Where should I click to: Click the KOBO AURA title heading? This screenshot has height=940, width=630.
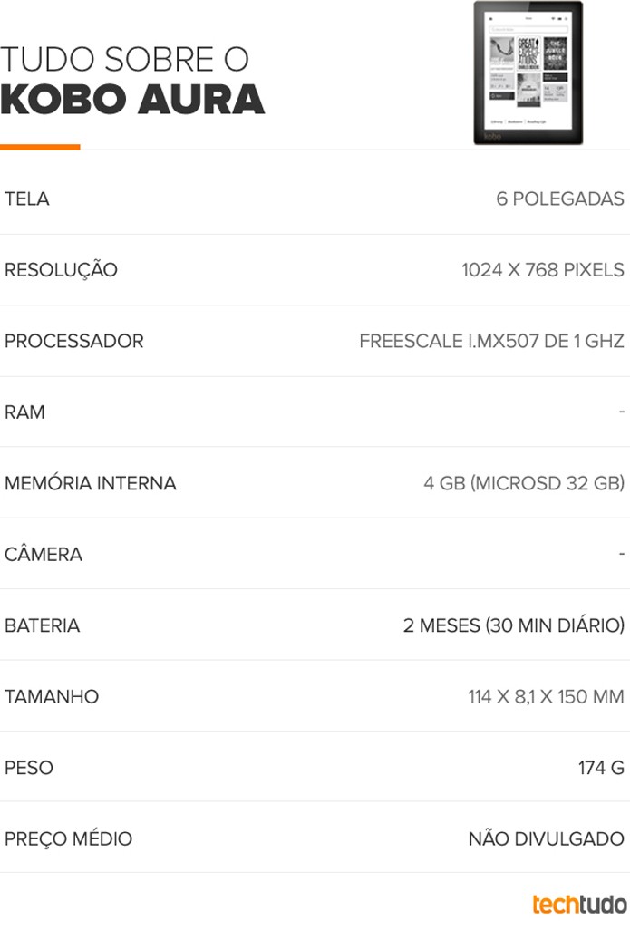click(132, 99)
